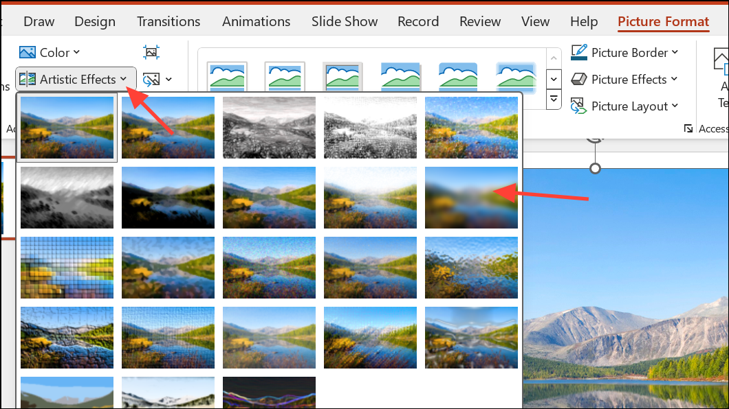The height and width of the screenshot is (409, 729).
Task: Apply the Cutout artistic effect
Action: [67, 393]
